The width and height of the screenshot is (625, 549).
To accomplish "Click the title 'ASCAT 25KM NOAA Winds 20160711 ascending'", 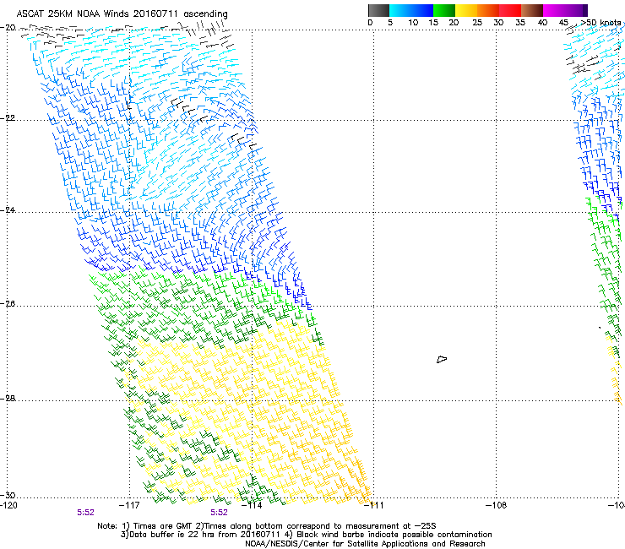I will pyautogui.click(x=122, y=14).
